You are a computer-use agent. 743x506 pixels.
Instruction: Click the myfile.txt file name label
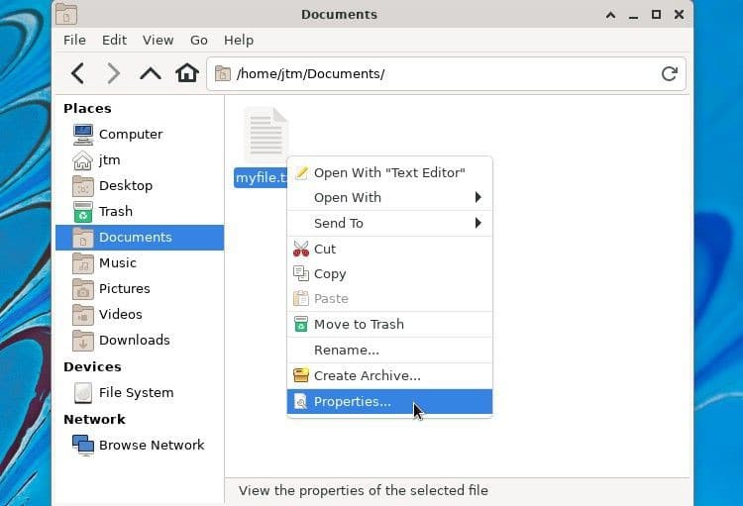pos(261,178)
